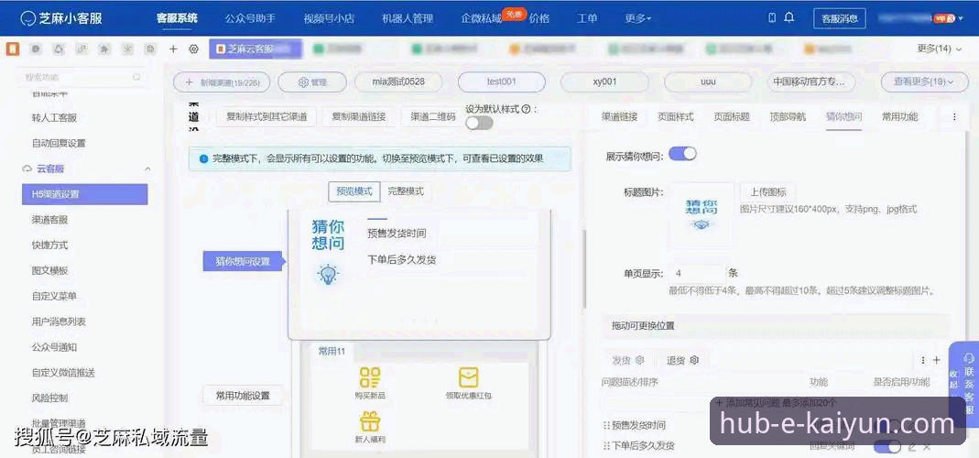Image resolution: width=979 pixels, height=458 pixels.
Task: Open the gear icon beside the plus icon
Action: pos(193,49)
